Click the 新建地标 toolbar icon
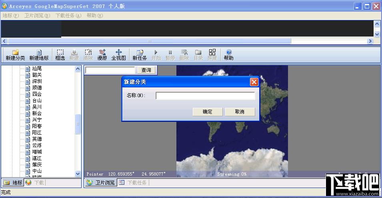The image size is (382, 198). (x=39, y=55)
